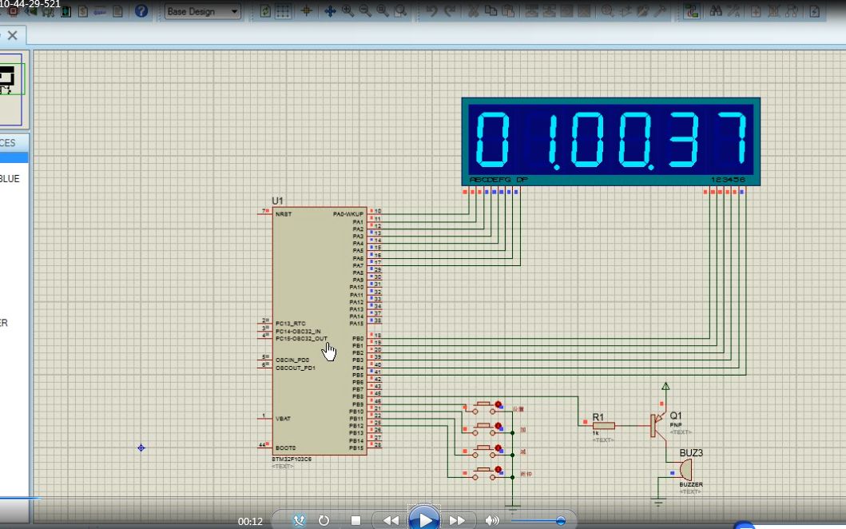Select the Zoom Out tool

click(x=364, y=9)
